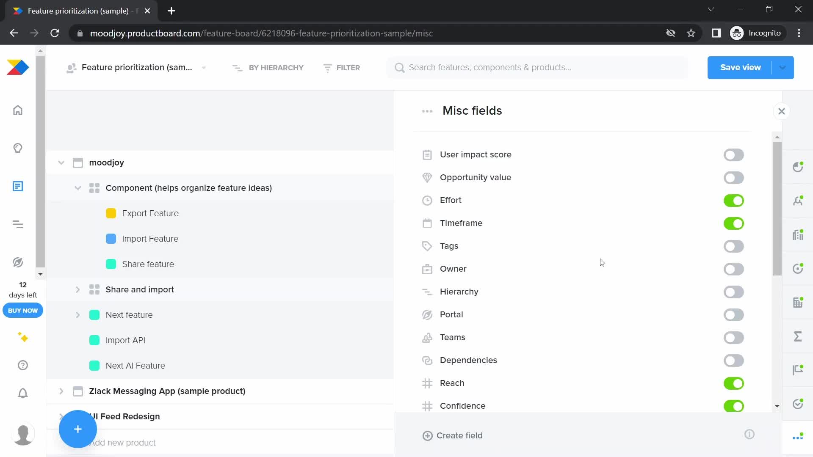Image resolution: width=813 pixels, height=457 pixels.
Task: Collapse Component (helps organize feature ideas)
Action: pyautogui.click(x=78, y=188)
